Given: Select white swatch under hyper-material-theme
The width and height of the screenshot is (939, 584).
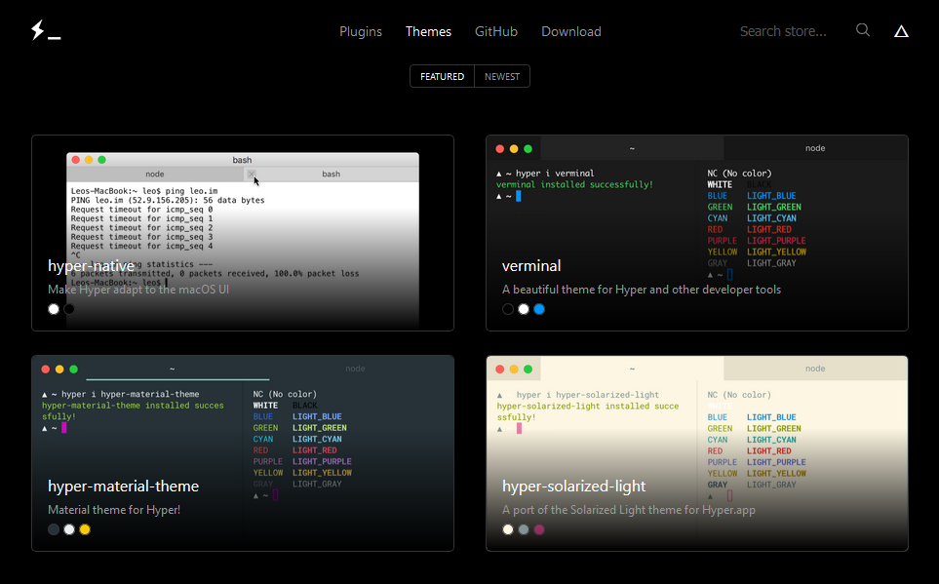Looking at the screenshot, I should click(69, 529).
